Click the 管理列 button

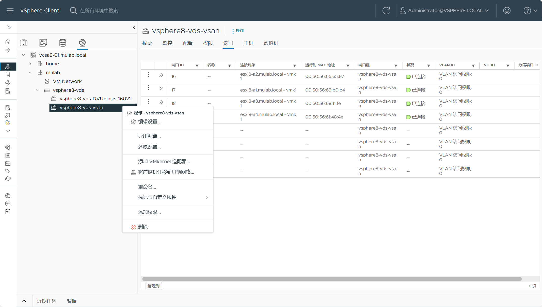click(154, 286)
